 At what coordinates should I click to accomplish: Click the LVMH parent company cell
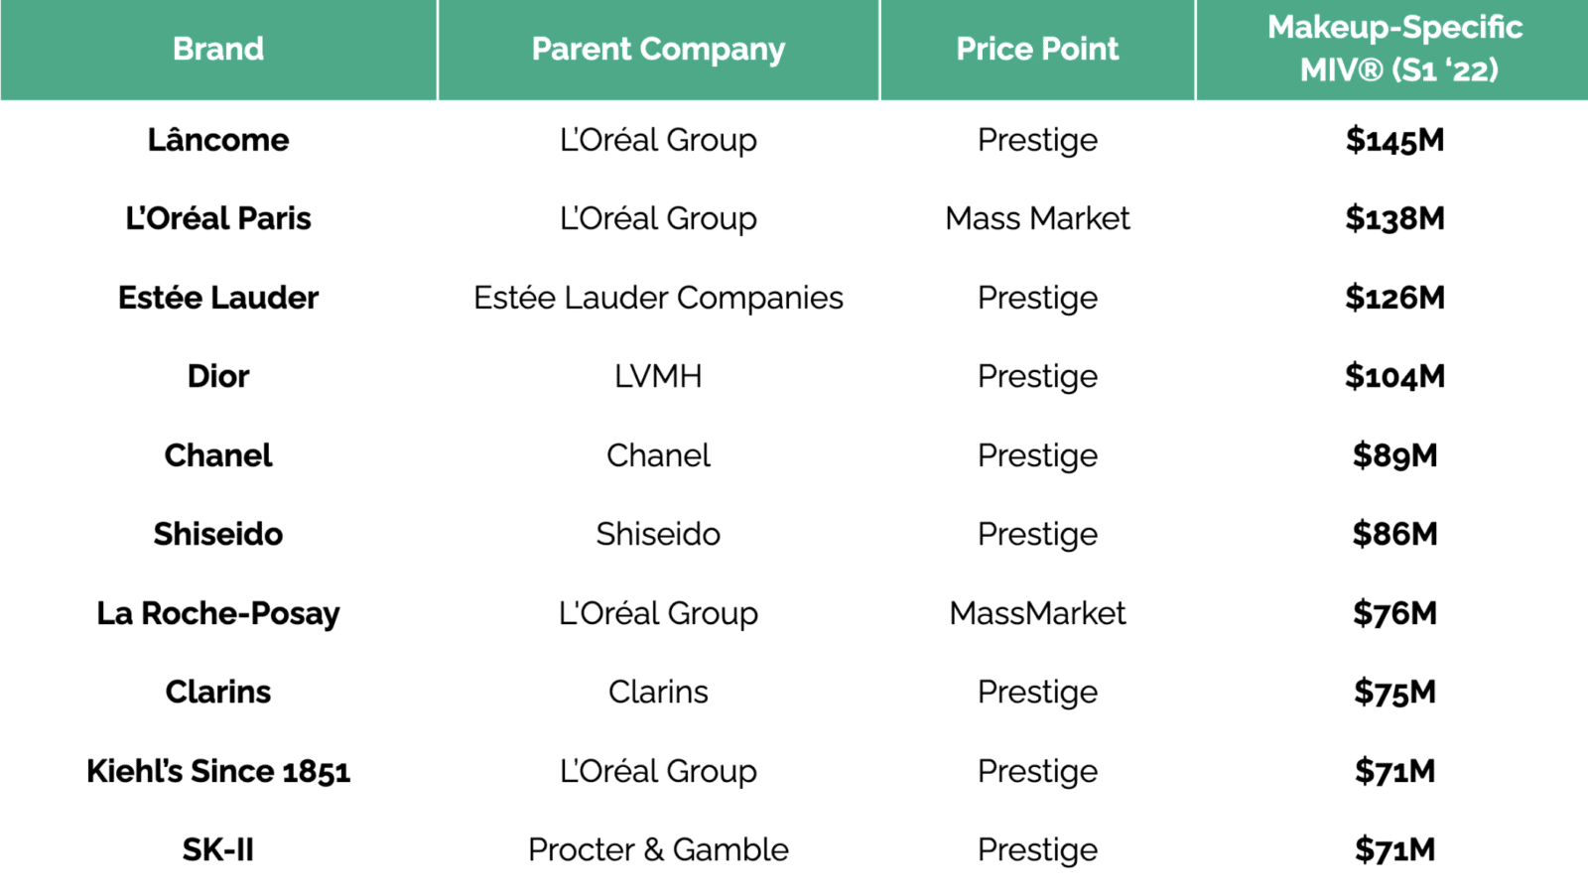pos(658,376)
